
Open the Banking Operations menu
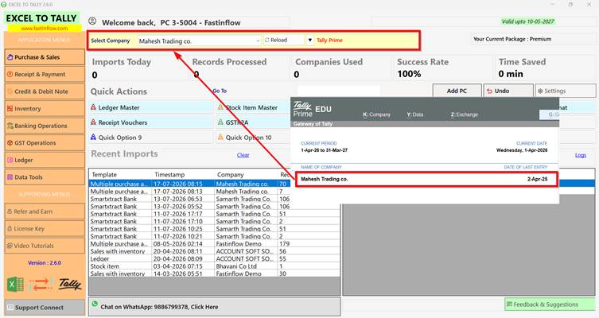(45, 126)
